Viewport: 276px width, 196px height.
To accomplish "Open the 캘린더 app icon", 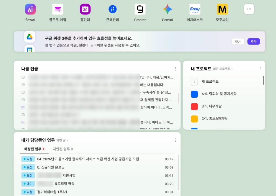I will point(85,9).
